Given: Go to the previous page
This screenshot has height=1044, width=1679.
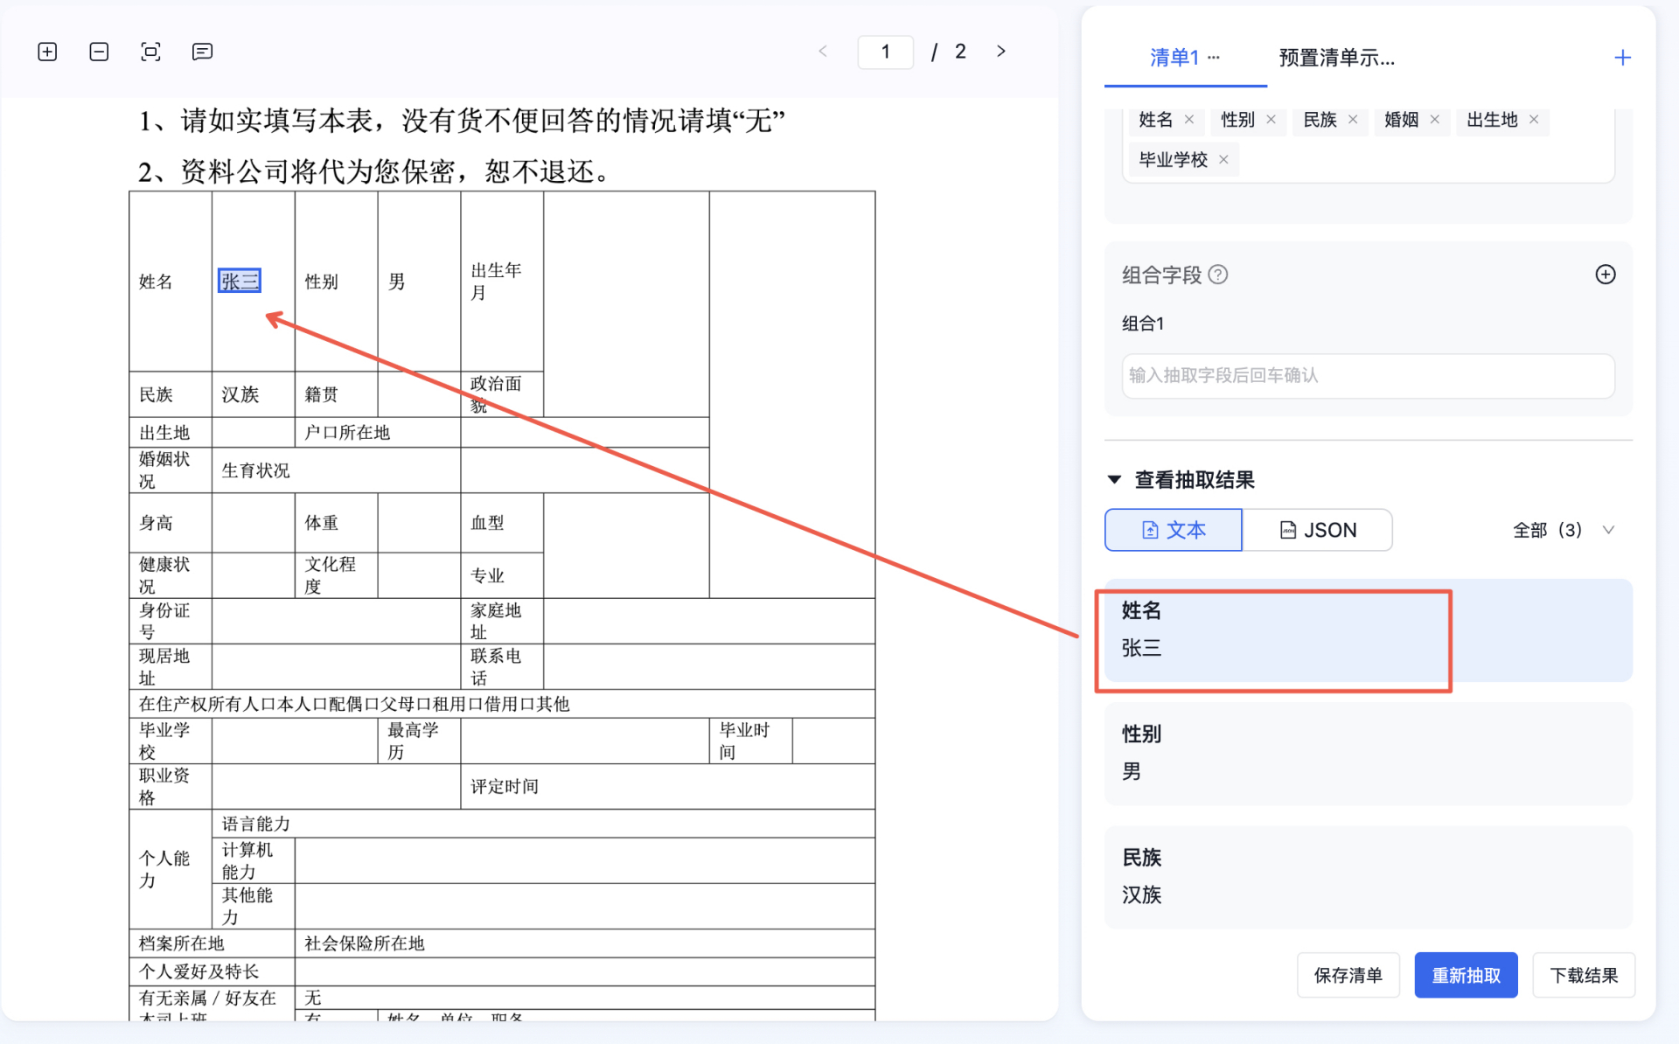Looking at the screenshot, I should click(823, 52).
